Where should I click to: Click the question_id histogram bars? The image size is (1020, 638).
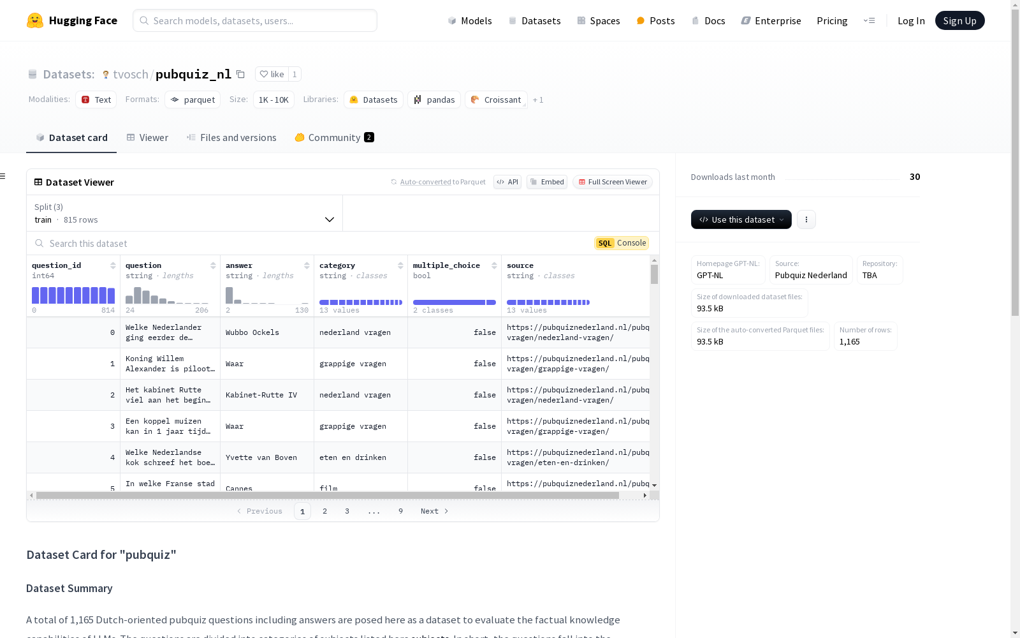pos(73,295)
